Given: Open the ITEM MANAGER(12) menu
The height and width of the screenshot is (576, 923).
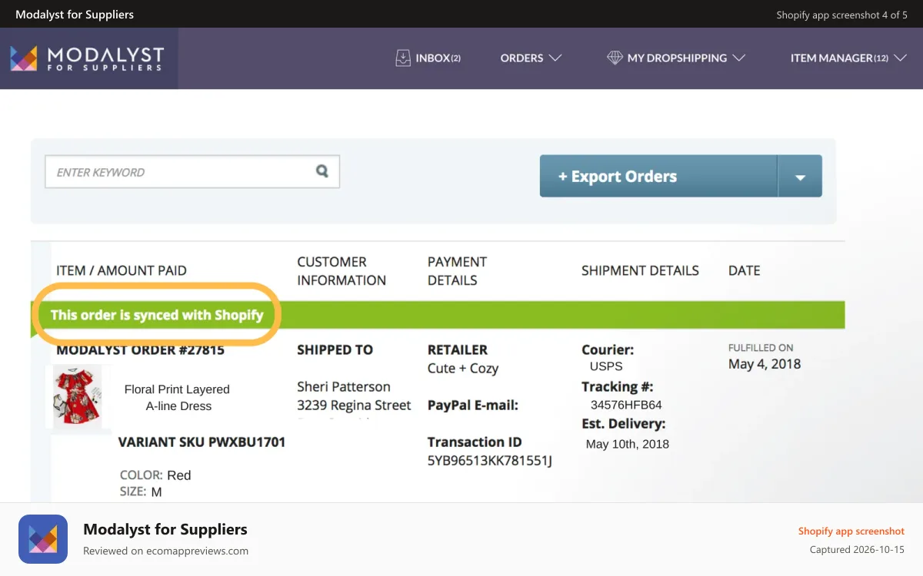Looking at the screenshot, I should [x=848, y=58].
